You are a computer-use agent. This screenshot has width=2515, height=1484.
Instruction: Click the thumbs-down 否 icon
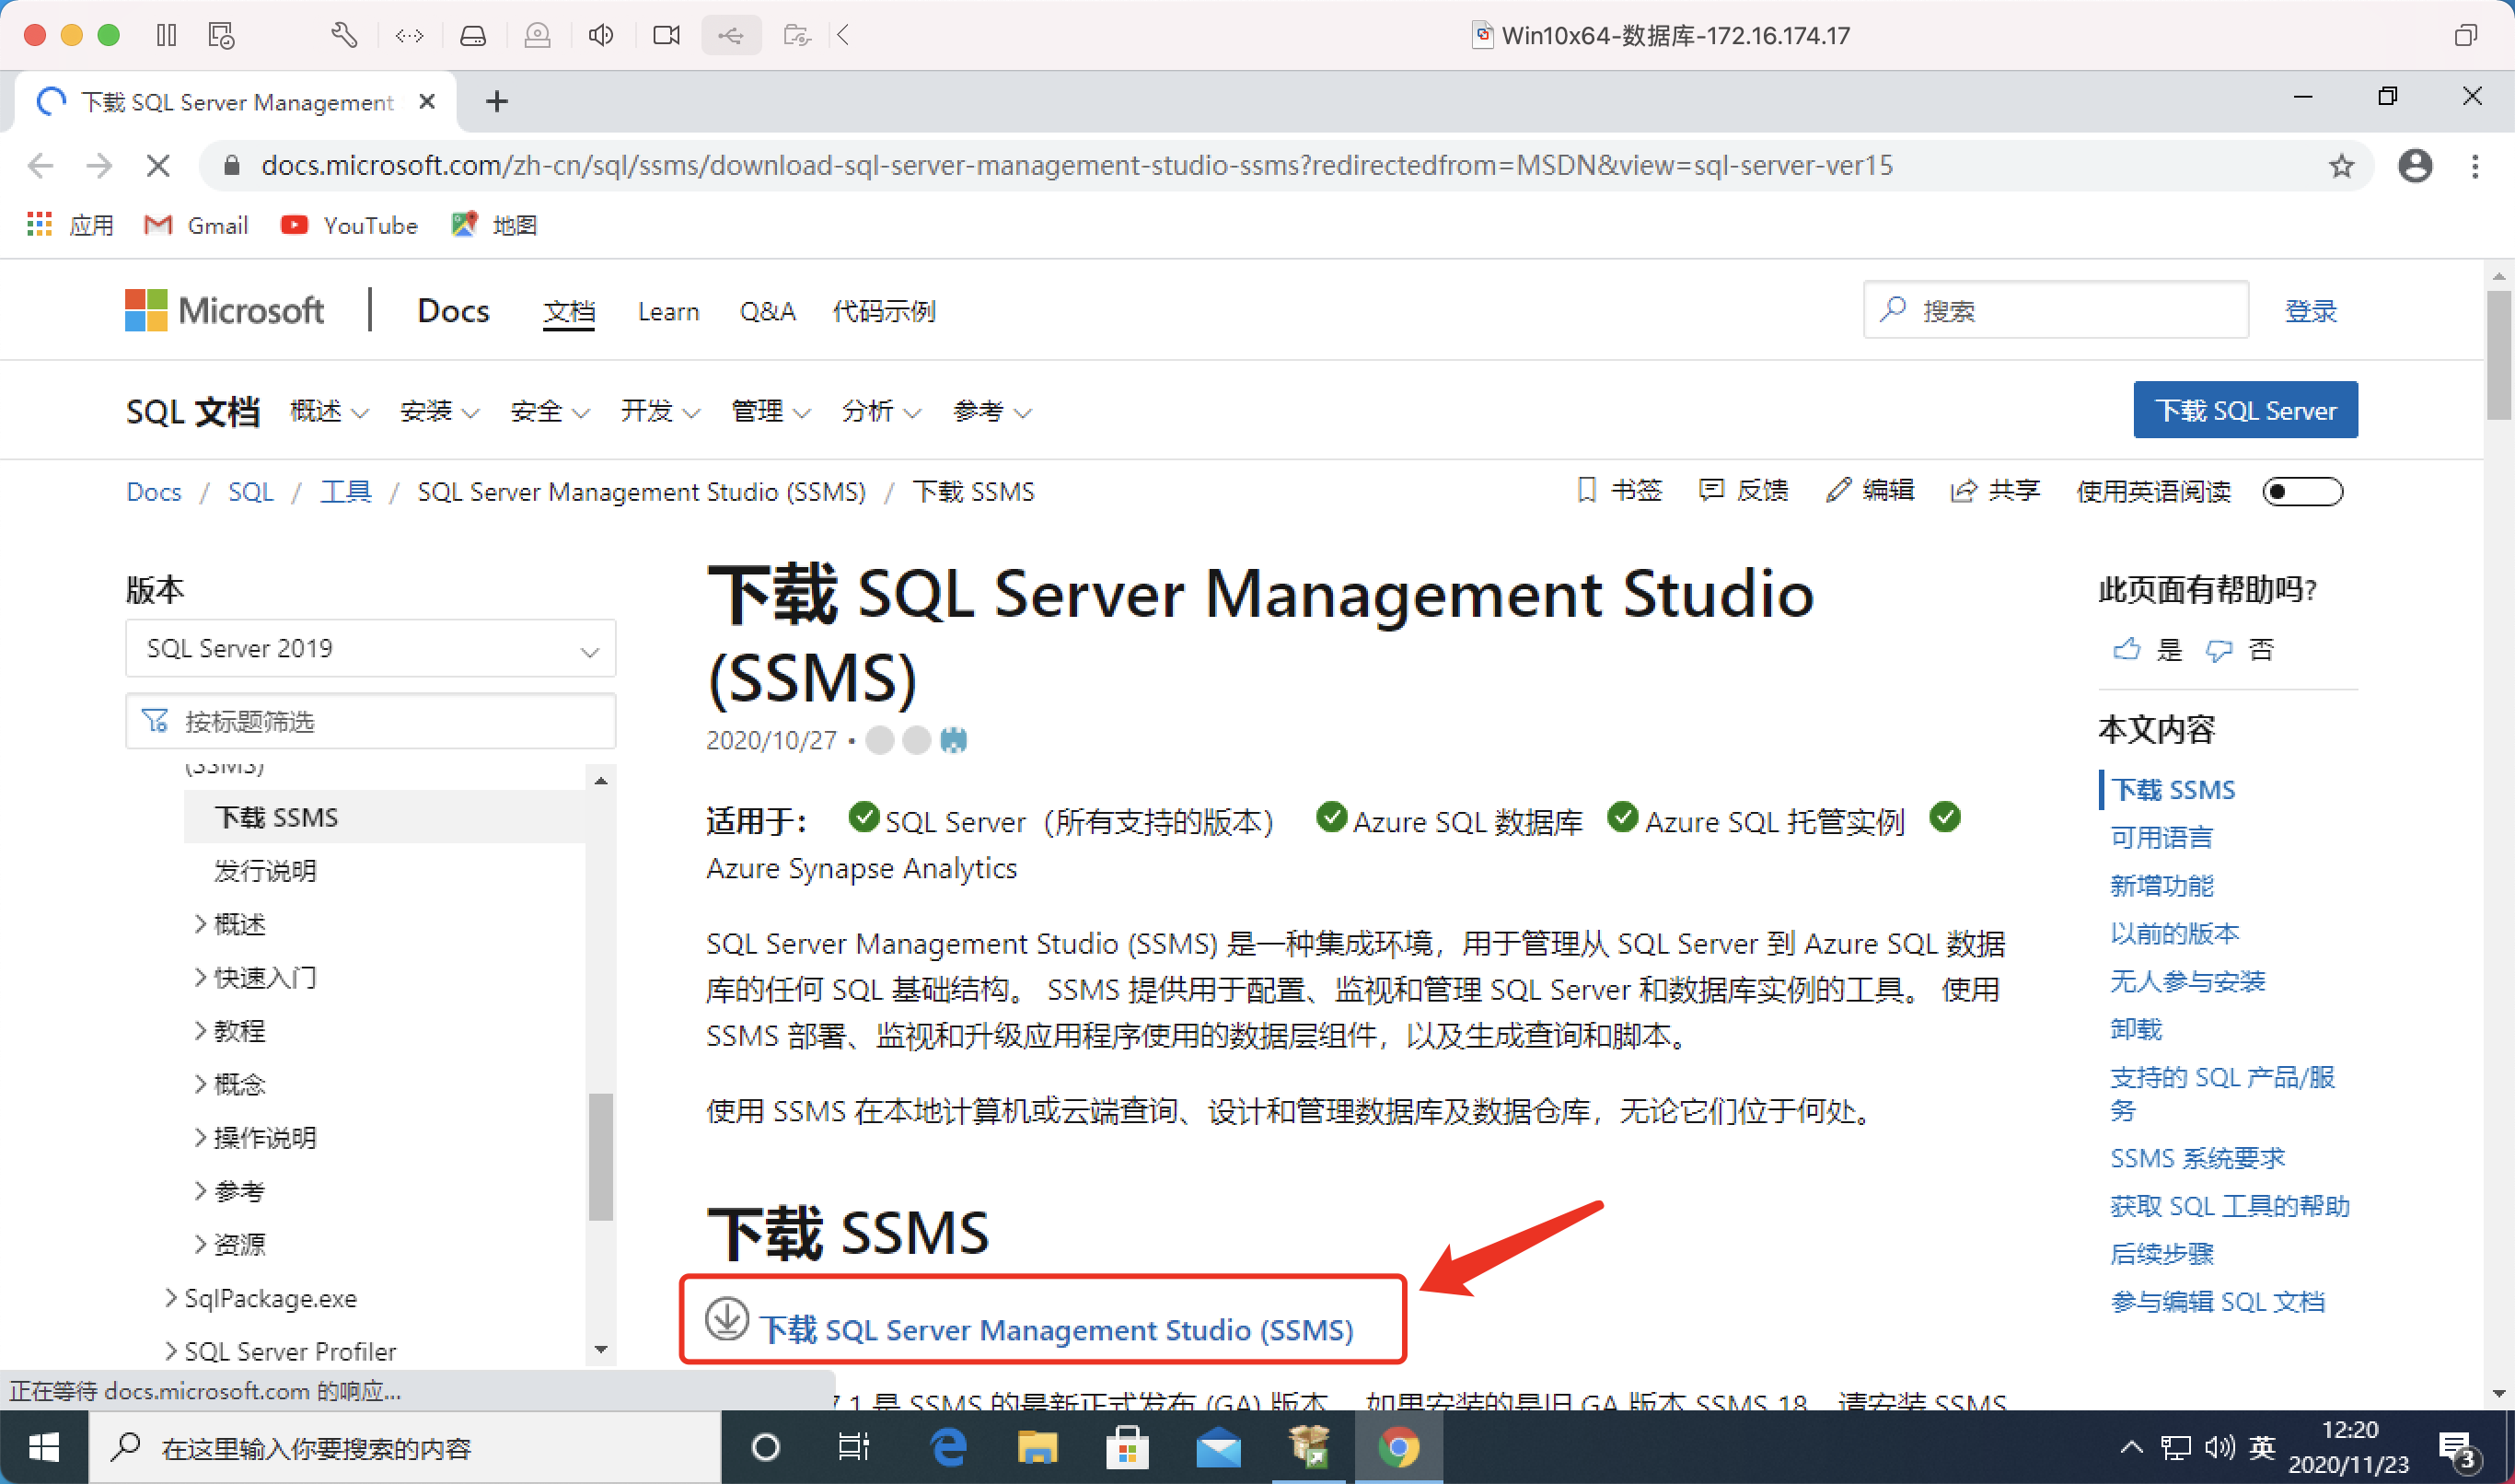2219,650
